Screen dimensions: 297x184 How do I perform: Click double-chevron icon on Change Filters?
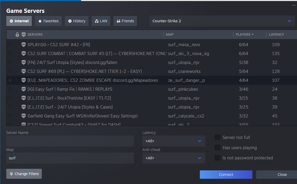click(11, 174)
